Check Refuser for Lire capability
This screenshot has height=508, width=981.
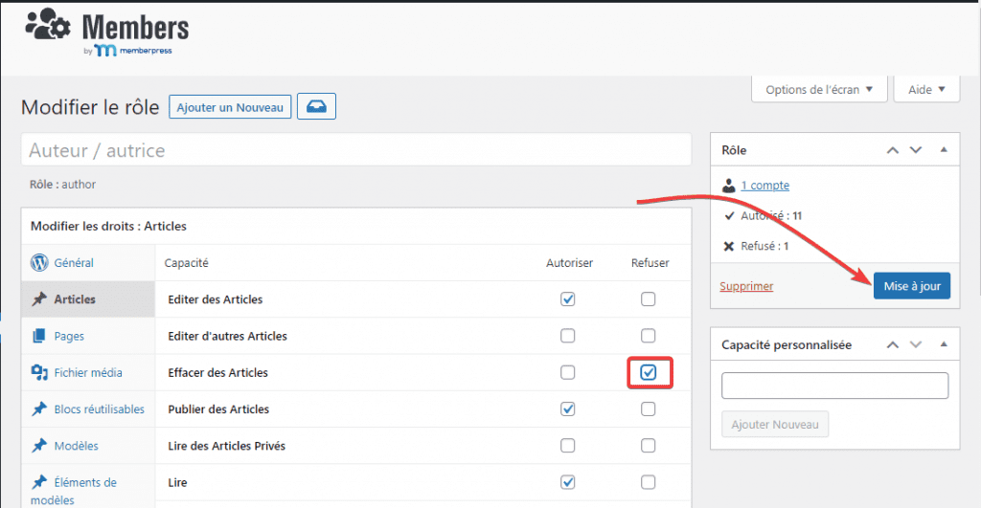point(649,482)
